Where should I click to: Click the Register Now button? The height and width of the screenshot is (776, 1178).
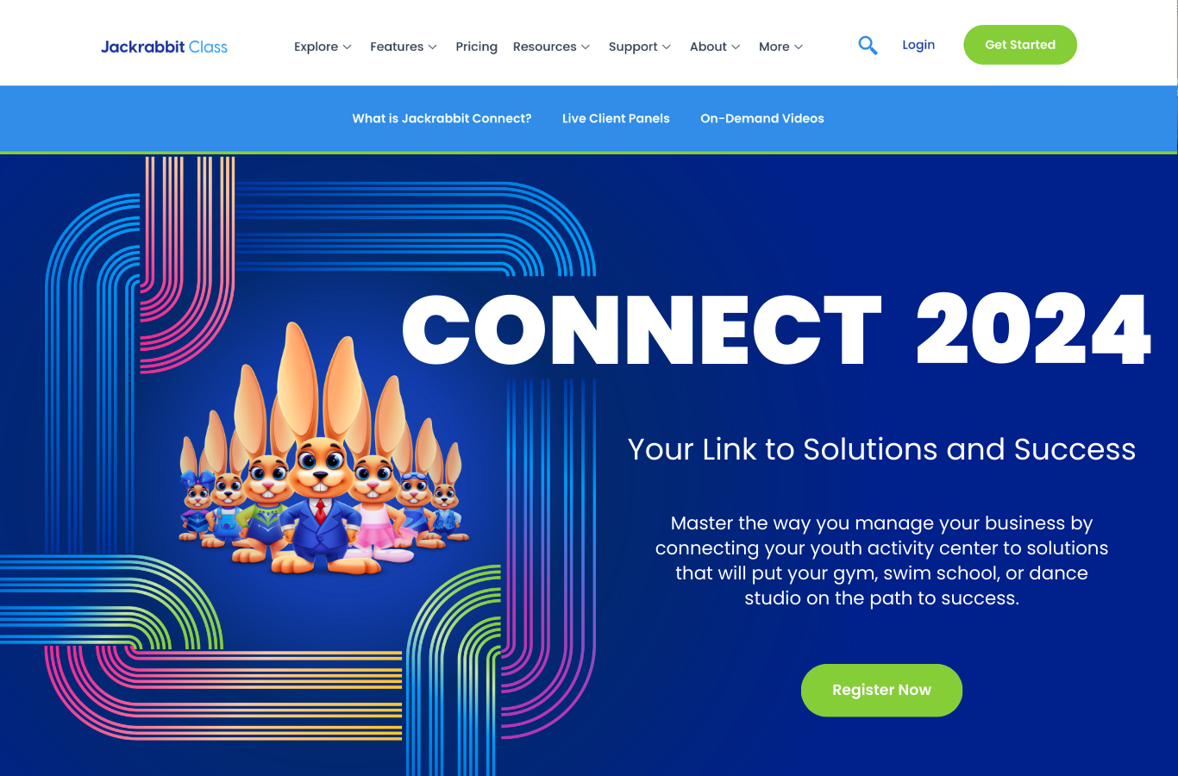(x=881, y=690)
